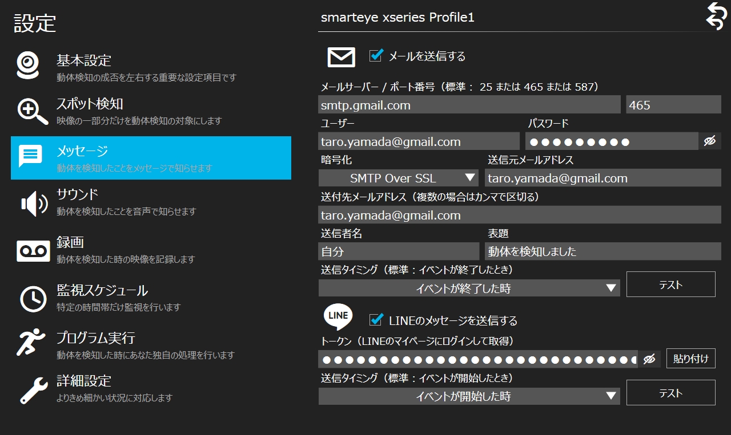Click the port number field showing 465
Viewport: 731px width, 435px height.
[x=673, y=105]
